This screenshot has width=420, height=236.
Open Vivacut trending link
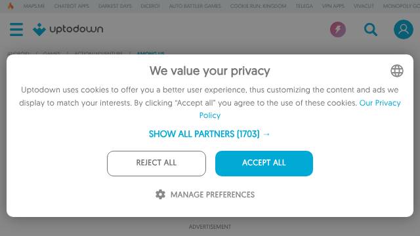click(364, 6)
